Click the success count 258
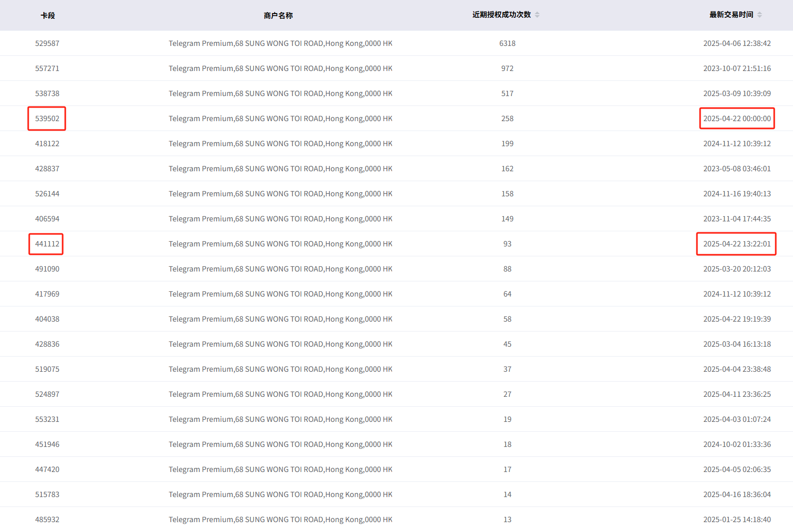The width and height of the screenshot is (793, 531). [507, 119]
